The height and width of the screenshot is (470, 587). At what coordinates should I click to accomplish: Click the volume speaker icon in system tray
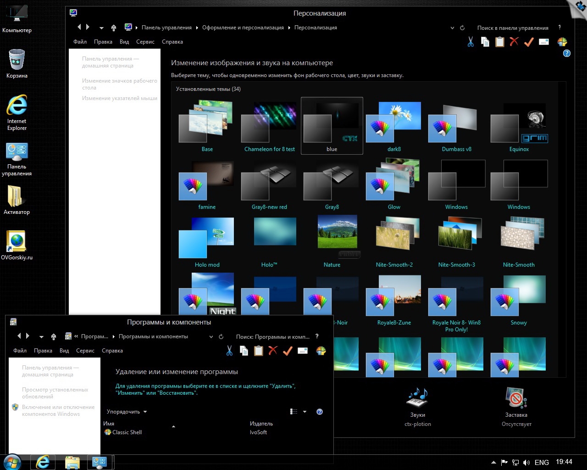526,462
